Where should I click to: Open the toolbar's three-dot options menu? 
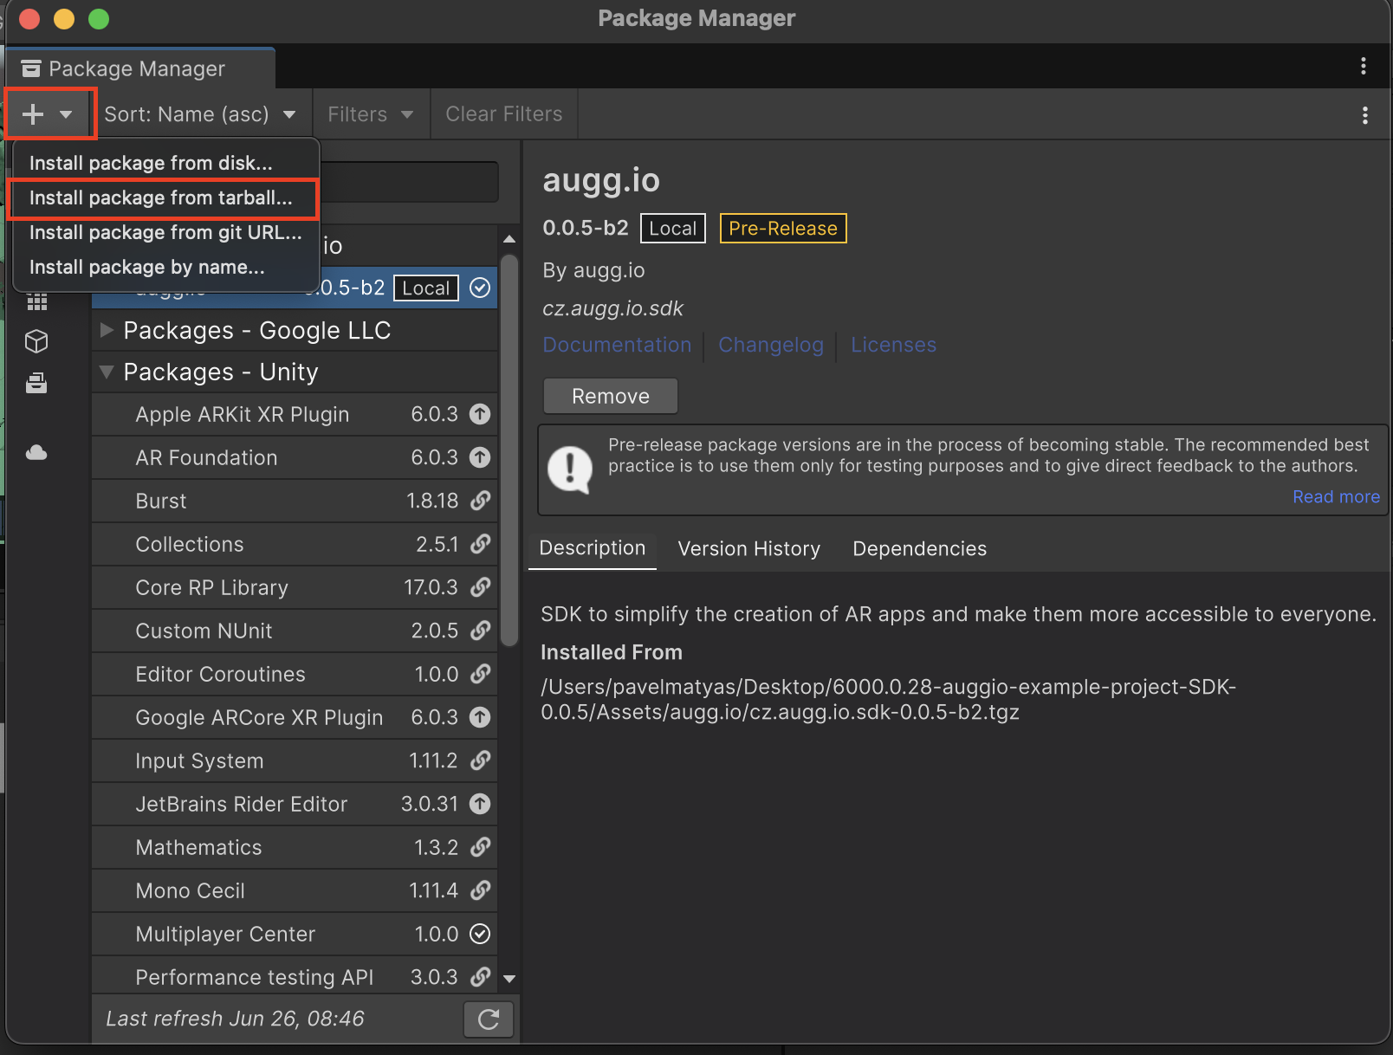[1364, 115]
